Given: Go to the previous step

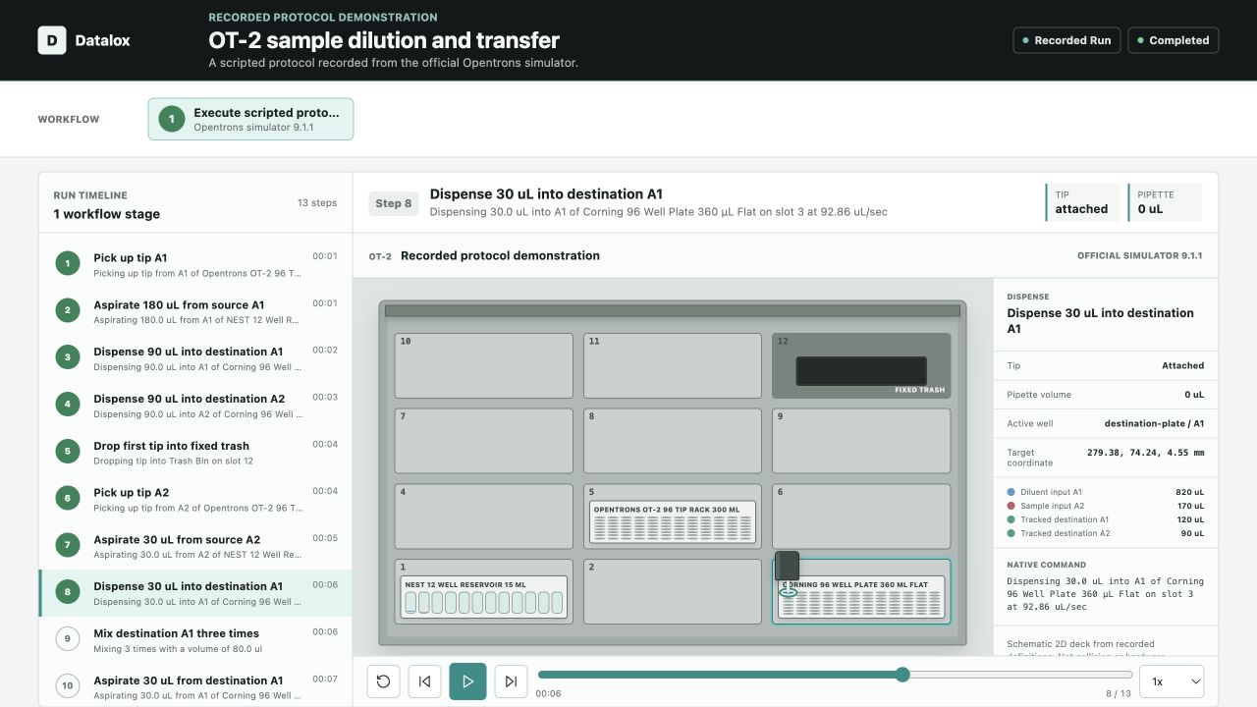Looking at the screenshot, I should (x=424, y=681).
